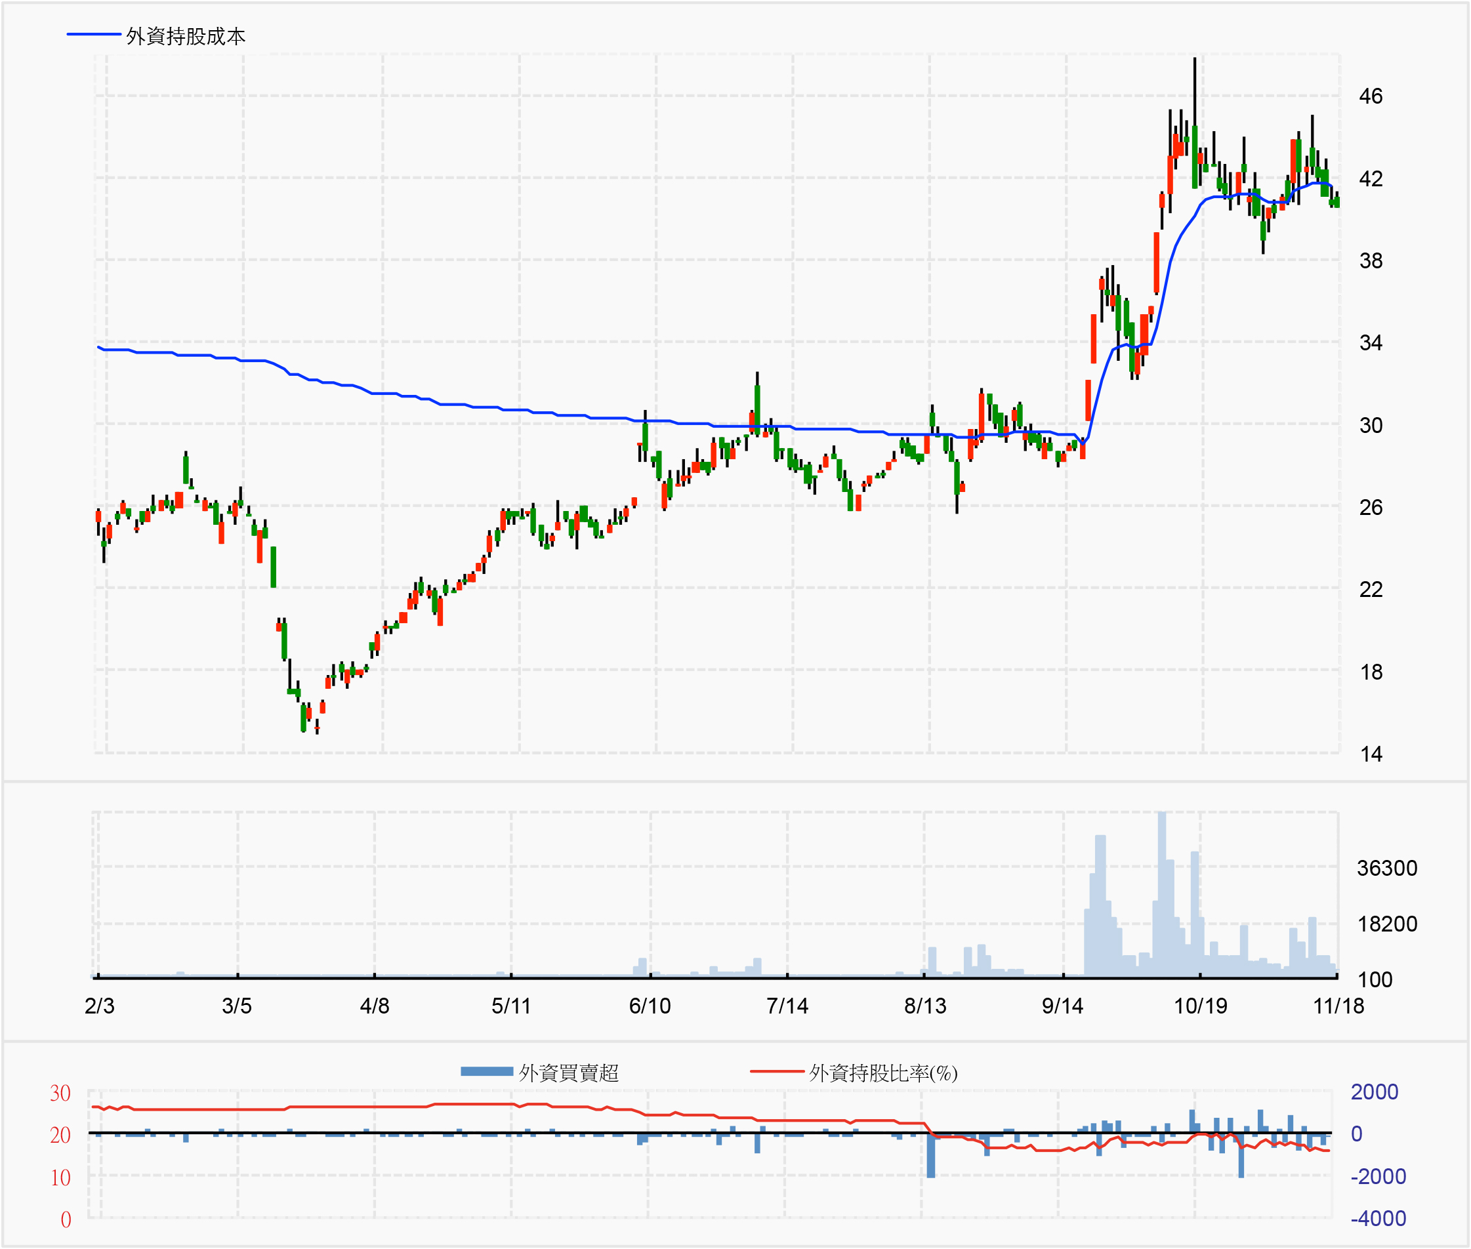Click the 8/13 date axis label
1471x1249 pixels.
[925, 1006]
